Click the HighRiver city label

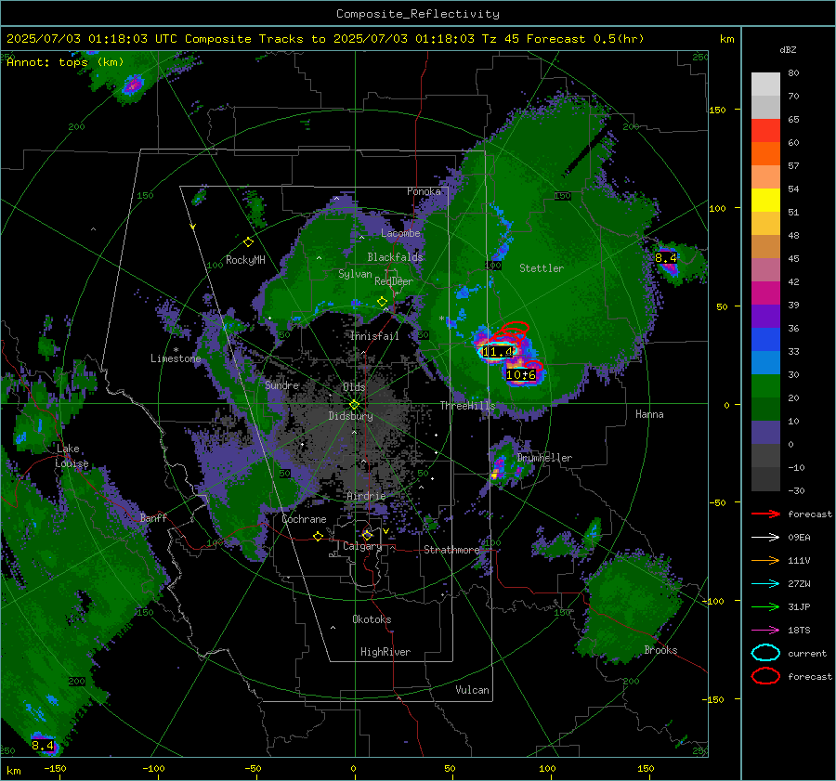click(x=385, y=652)
